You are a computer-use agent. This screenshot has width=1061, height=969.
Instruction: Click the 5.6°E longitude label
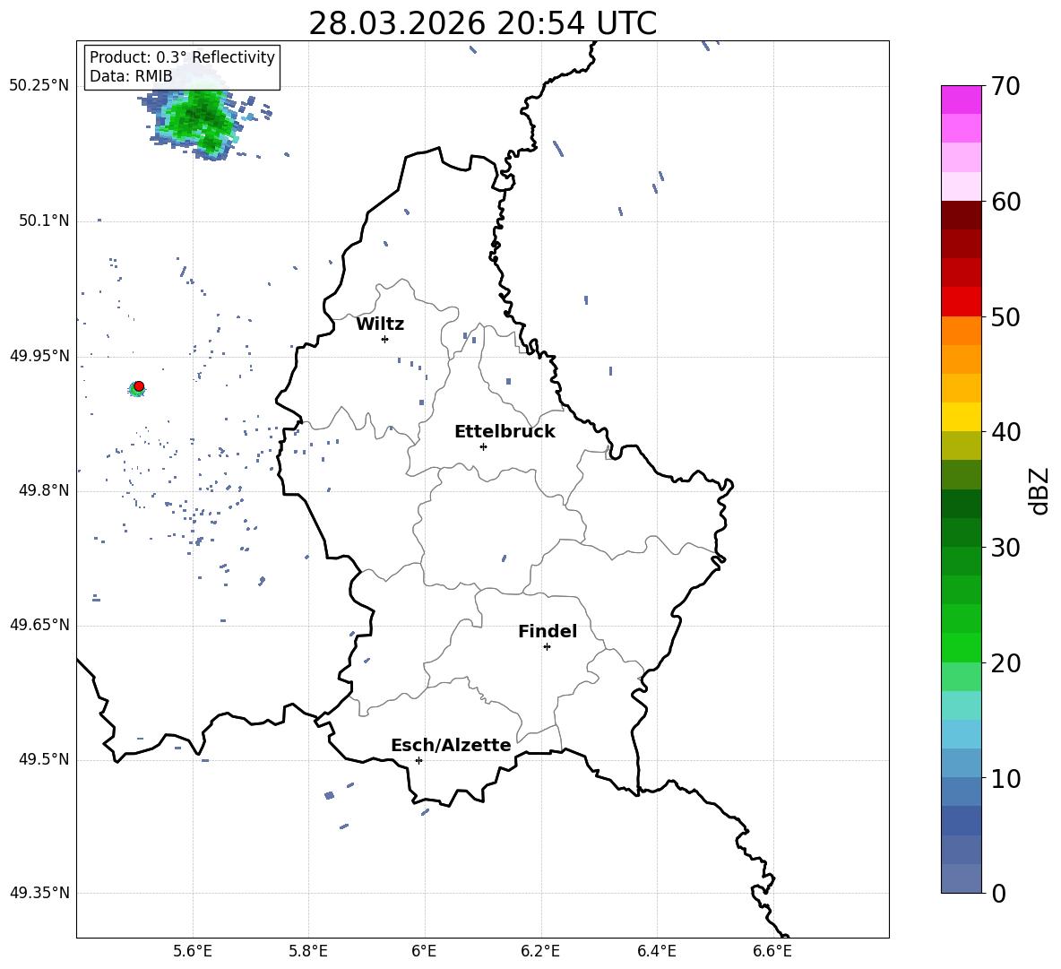tap(193, 951)
